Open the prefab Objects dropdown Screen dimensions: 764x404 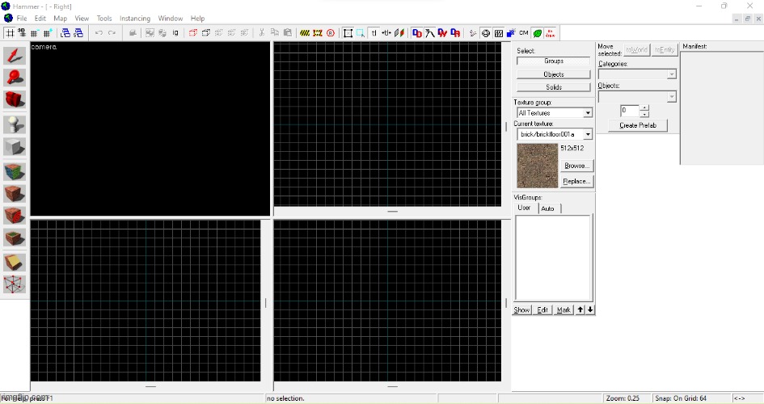point(672,96)
